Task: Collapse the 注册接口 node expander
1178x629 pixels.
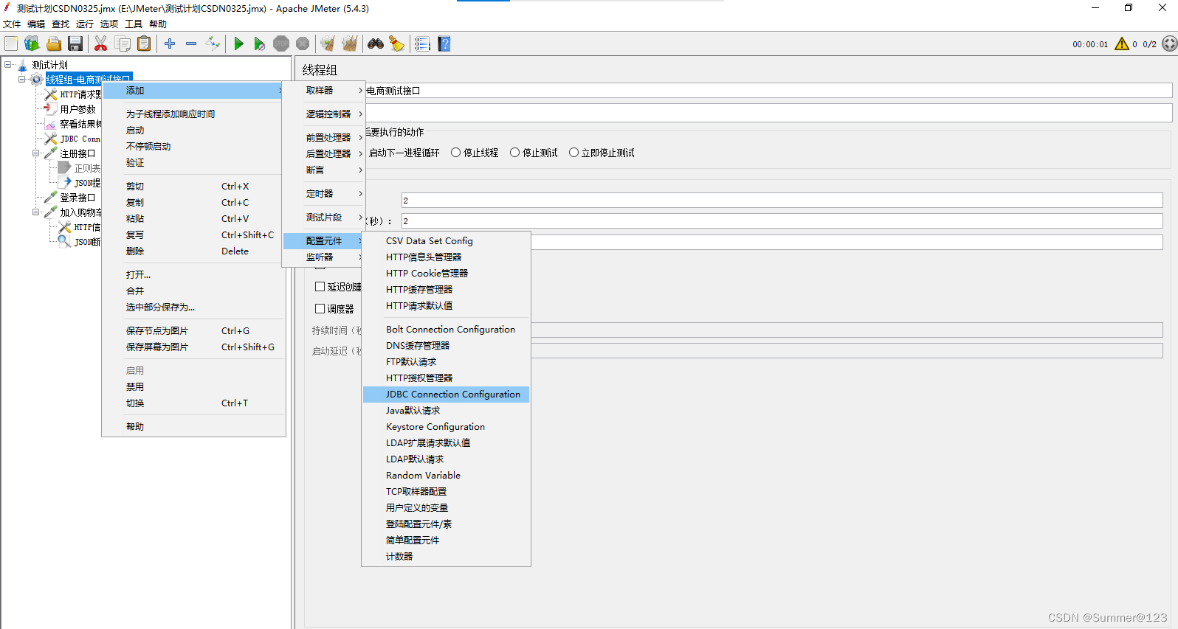Action: point(35,153)
